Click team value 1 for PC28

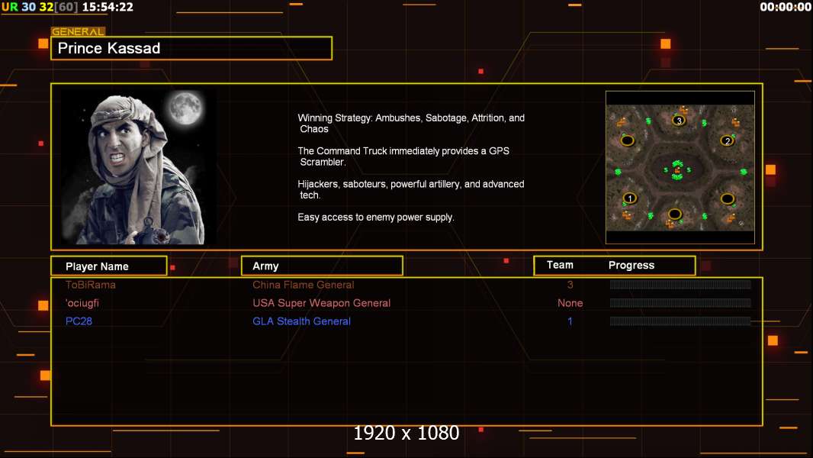click(570, 321)
